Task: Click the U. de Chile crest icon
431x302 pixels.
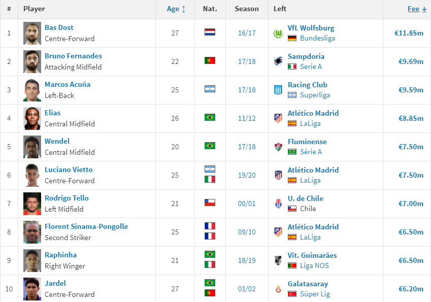Action: (278, 204)
